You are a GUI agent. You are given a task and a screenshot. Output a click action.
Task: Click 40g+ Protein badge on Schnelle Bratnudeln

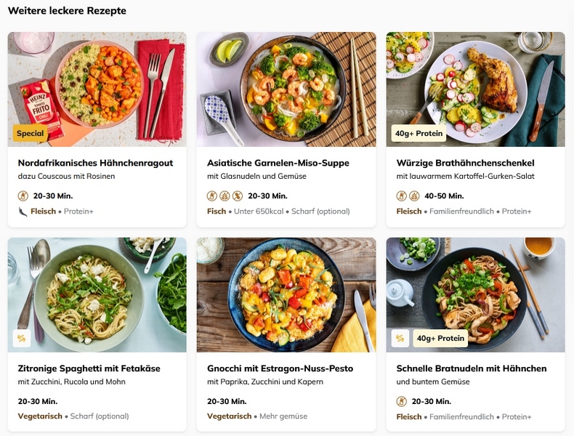point(440,339)
